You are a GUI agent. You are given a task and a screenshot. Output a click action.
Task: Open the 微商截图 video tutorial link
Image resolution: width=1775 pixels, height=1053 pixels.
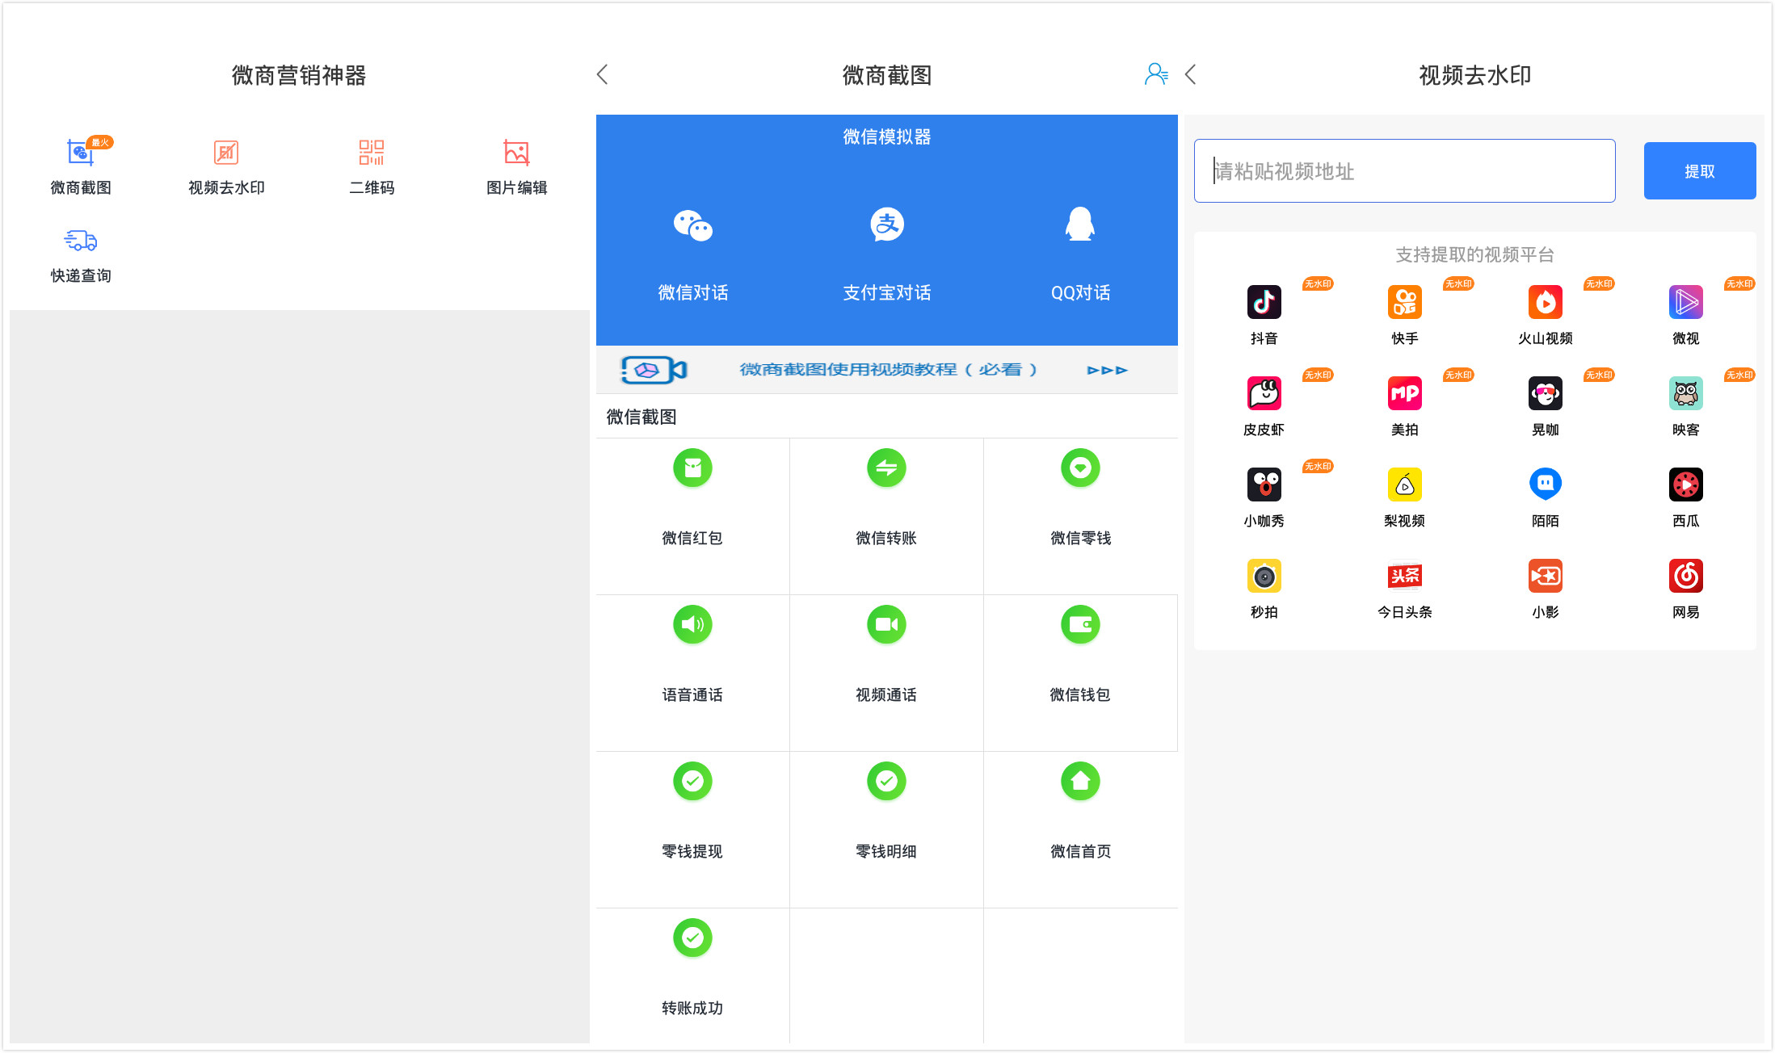(889, 369)
